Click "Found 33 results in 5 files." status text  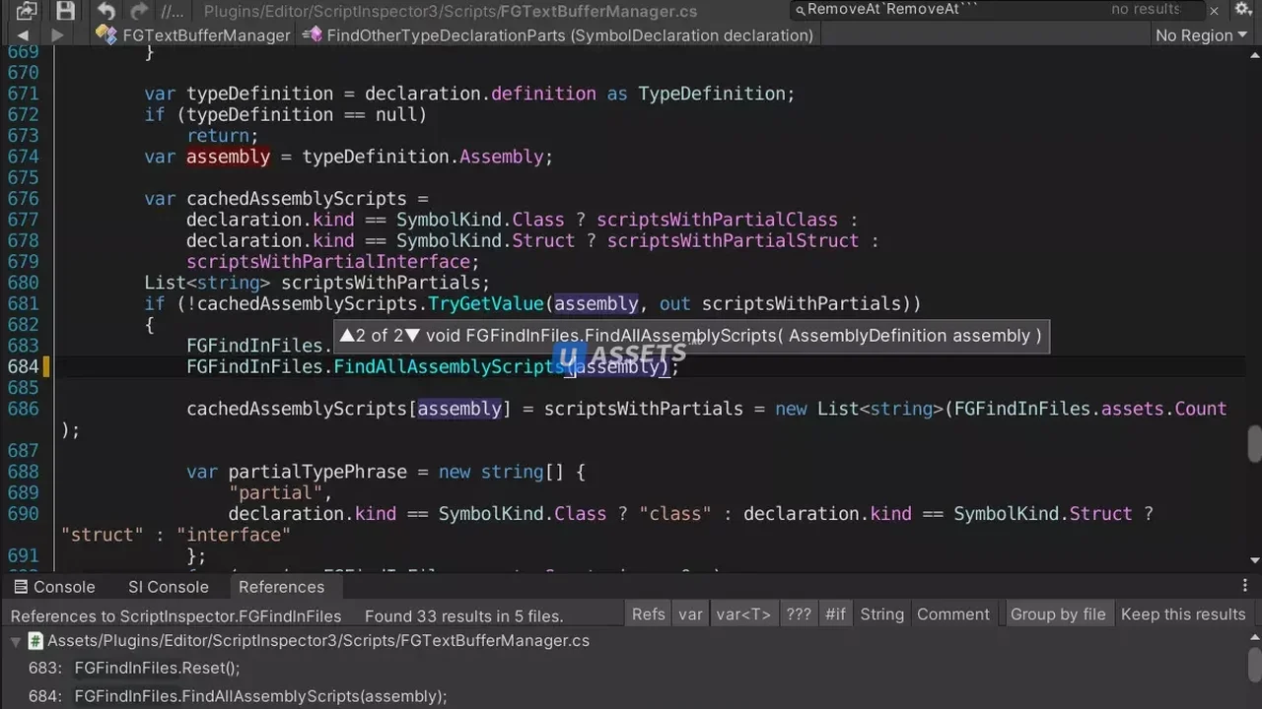pos(464,616)
